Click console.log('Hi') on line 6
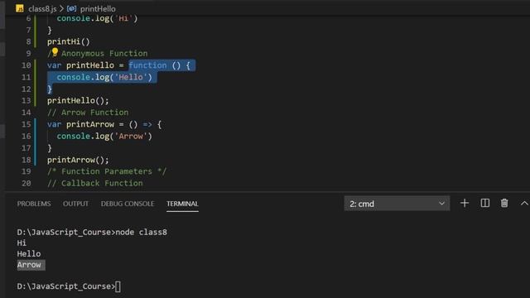The height and width of the screenshot is (298, 530). tap(98, 18)
